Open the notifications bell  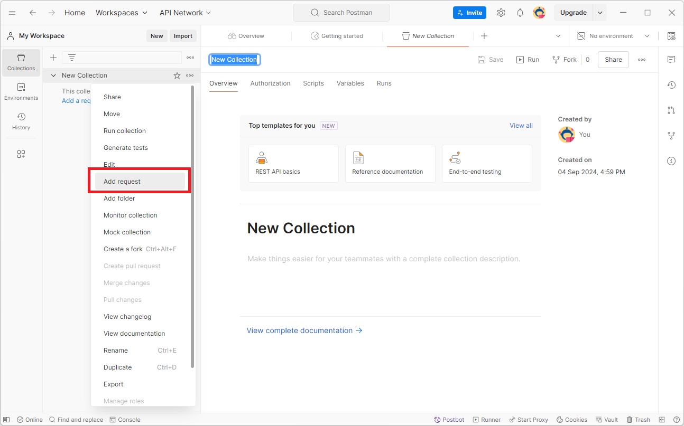click(520, 13)
